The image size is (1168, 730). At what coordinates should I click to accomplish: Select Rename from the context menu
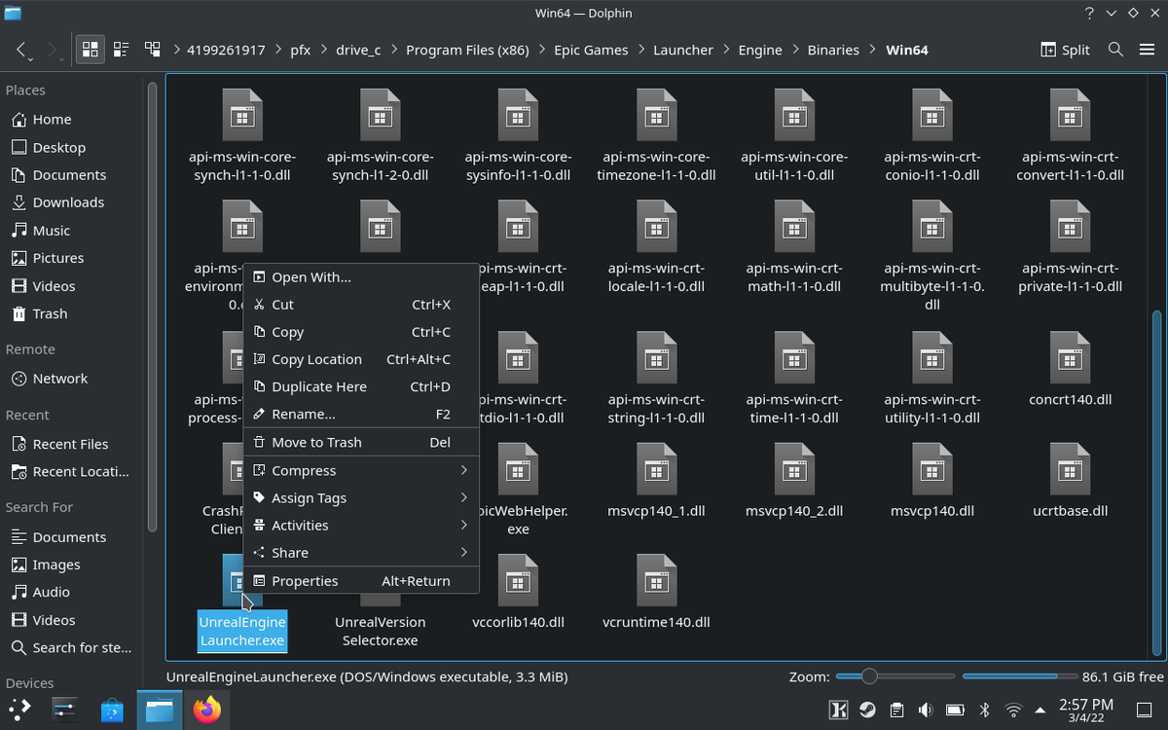(303, 414)
